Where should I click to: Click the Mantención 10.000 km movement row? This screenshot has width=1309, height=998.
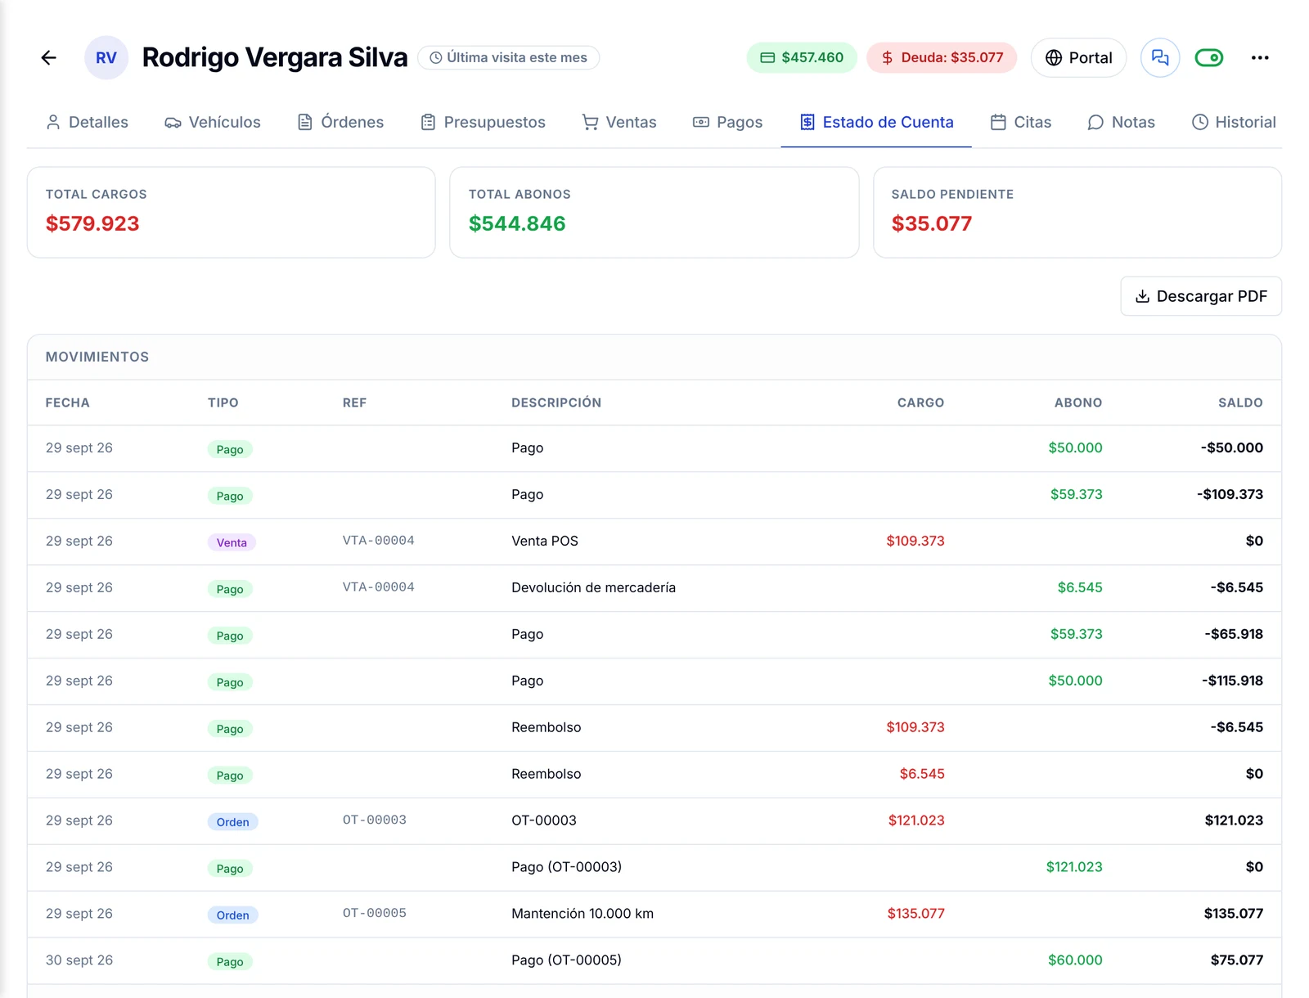(x=654, y=914)
